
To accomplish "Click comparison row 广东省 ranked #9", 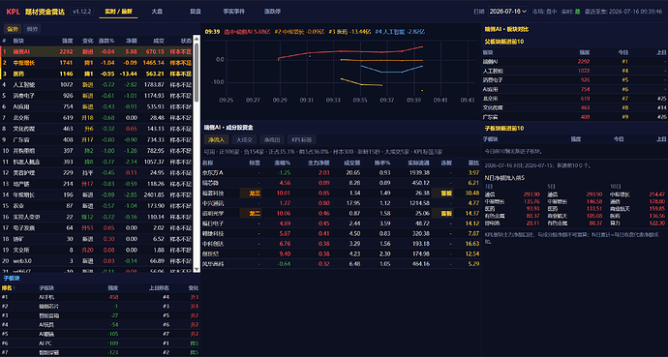I will 575,117.
